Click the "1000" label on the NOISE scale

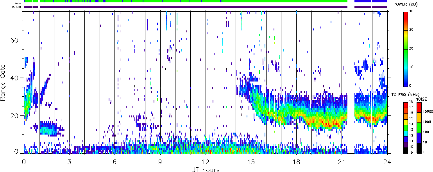(427, 122)
